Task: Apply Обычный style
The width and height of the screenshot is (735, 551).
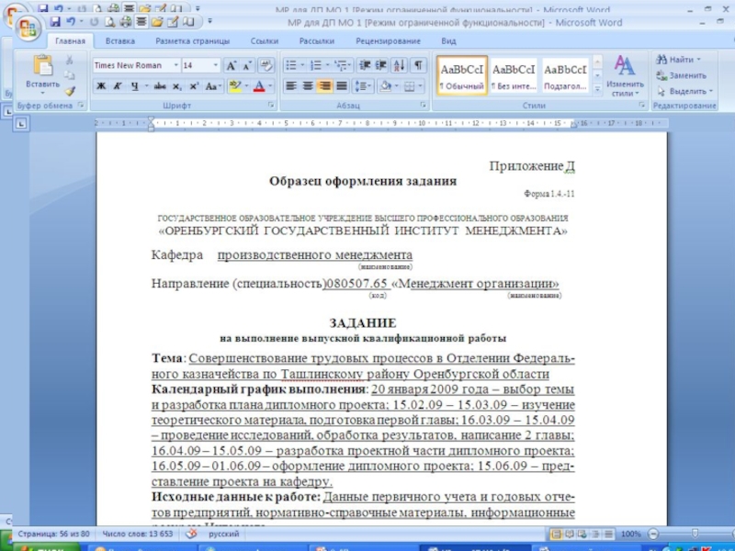Action: coord(462,76)
